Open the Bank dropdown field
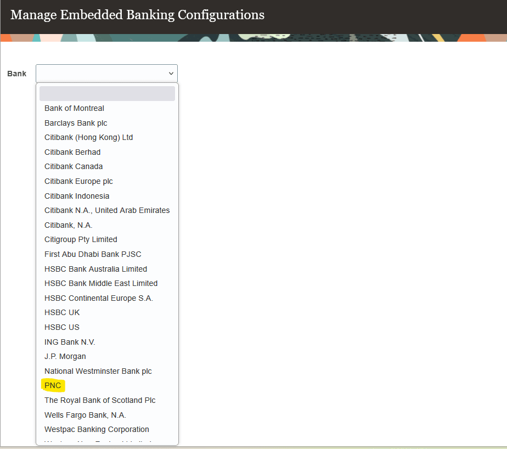This screenshot has height=449, width=507. point(106,74)
